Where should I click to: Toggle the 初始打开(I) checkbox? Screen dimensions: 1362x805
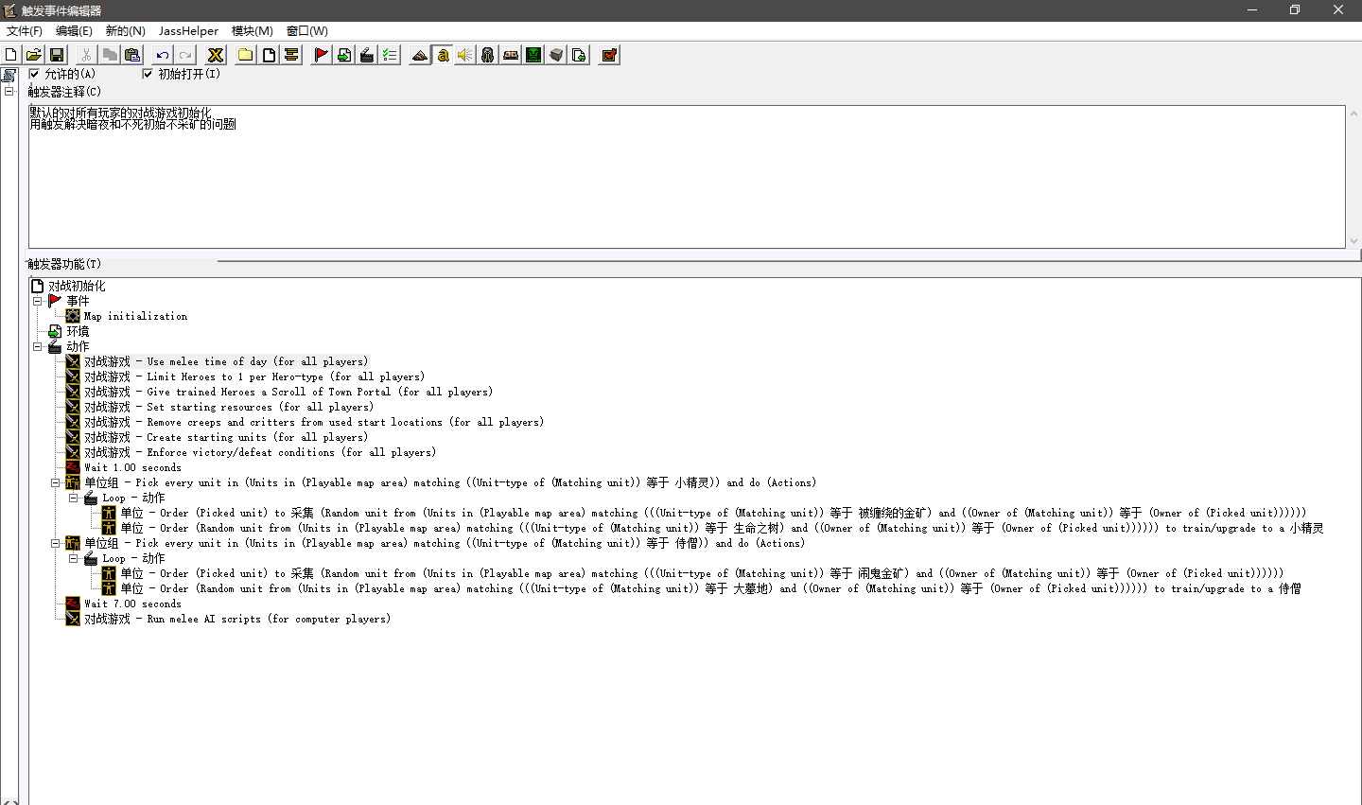pyautogui.click(x=148, y=74)
